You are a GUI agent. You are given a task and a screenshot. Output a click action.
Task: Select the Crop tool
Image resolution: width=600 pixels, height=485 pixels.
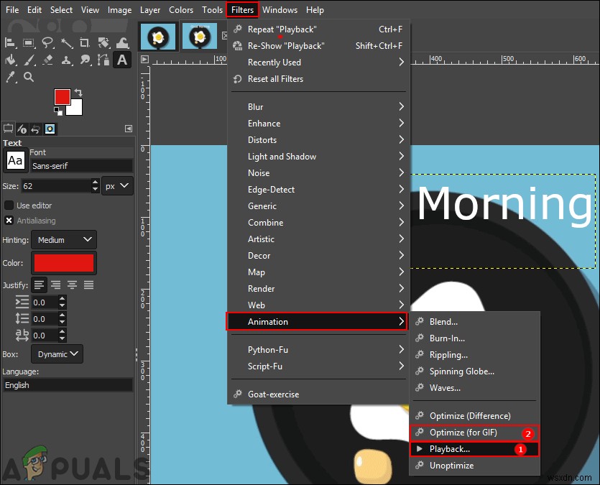pos(84,42)
